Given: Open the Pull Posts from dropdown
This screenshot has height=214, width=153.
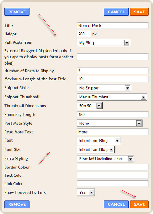Looking at the screenshot, I should click(x=103, y=43).
